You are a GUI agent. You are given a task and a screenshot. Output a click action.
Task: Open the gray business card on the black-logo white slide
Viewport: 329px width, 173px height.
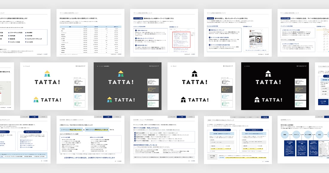pyautogui.click(x=227, y=89)
